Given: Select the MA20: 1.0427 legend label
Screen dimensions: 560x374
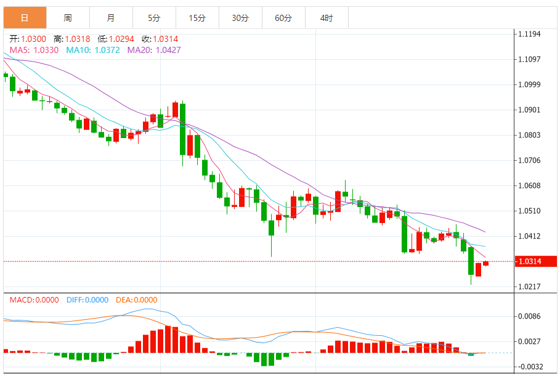Looking at the screenshot, I should coord(154,50).
